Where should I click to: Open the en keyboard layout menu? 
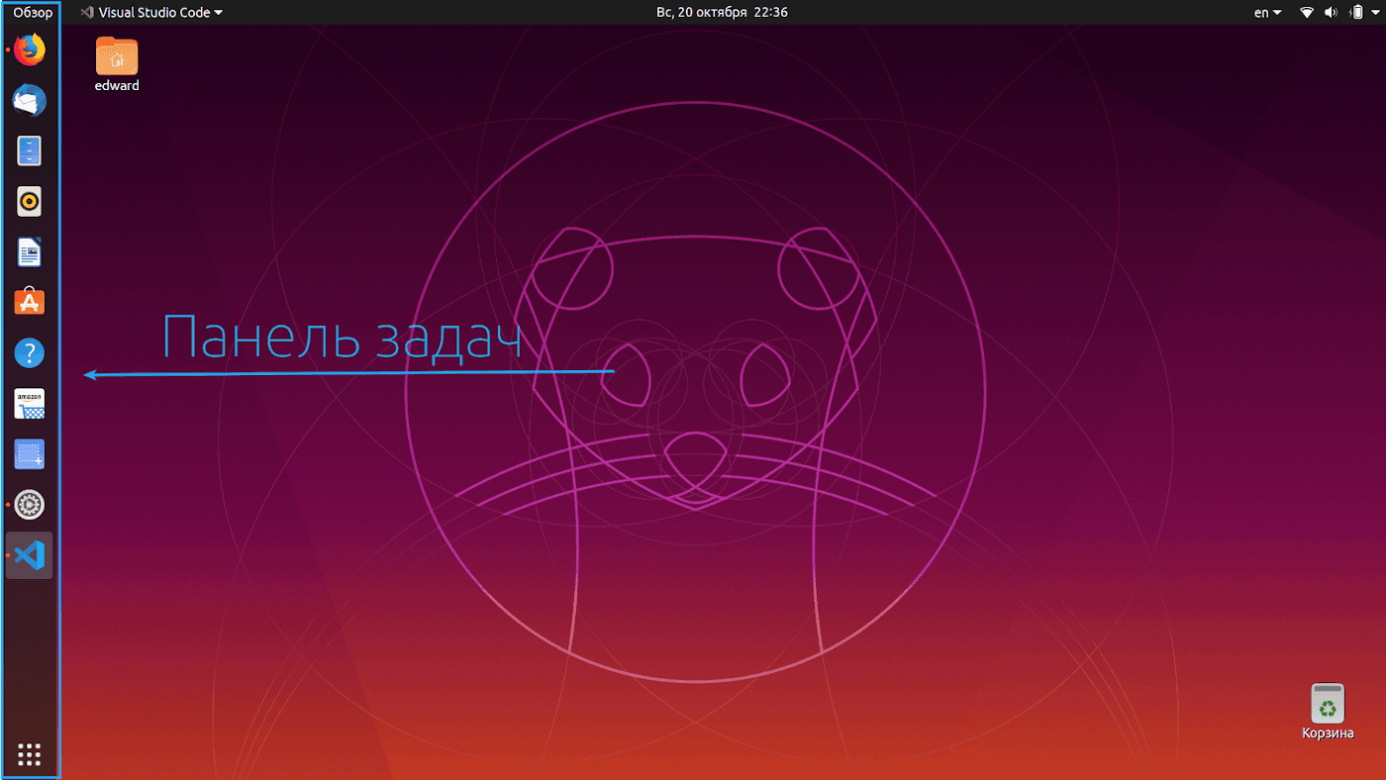click(x=1267, y=13)
